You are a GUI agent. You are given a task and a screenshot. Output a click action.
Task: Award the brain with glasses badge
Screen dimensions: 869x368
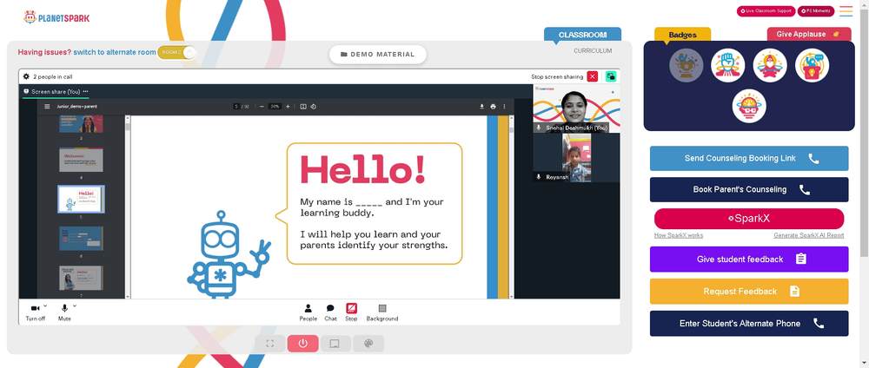click(749, 106)
